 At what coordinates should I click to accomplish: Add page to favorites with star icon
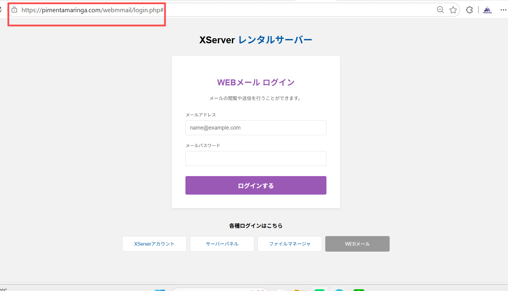coord(453,10)
